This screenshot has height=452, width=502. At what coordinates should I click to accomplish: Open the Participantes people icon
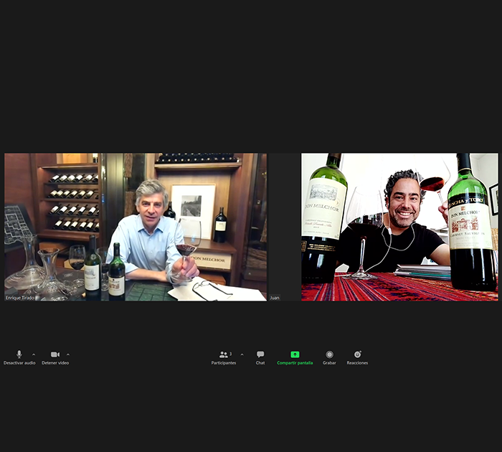tap(224, 354)
